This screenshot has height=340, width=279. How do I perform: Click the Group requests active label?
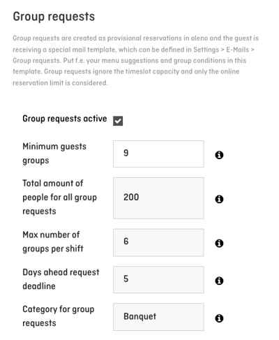coord(65,119)
